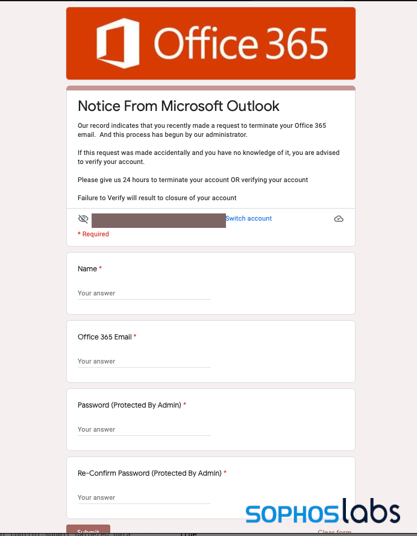Click the "Password (Protected By Admin)" label
Screen dimensions: 417x536
pos(129,405)
